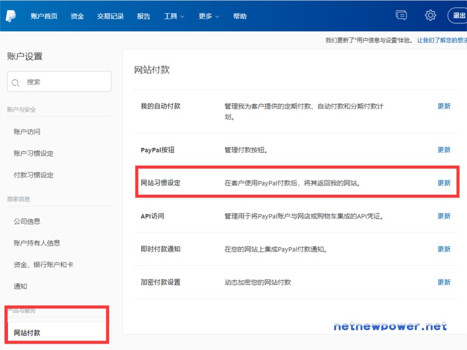Screen dimensions: 467x350
Task: Click the 账户与安全 section label
Action: (21, 109)
